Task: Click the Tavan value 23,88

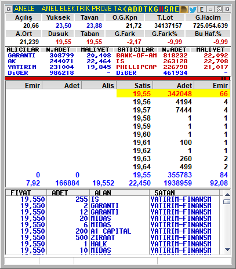Action: point(94,26)
